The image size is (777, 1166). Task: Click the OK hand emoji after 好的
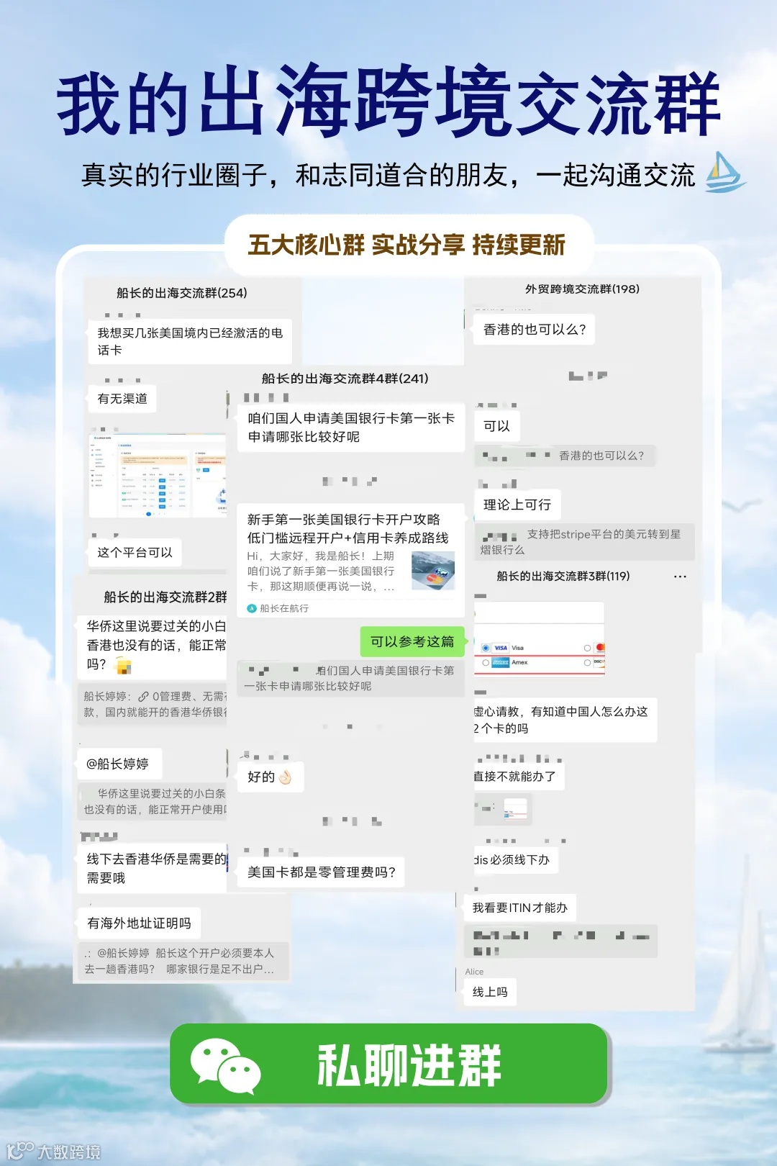pyautogui.click(x=285, y=777)
